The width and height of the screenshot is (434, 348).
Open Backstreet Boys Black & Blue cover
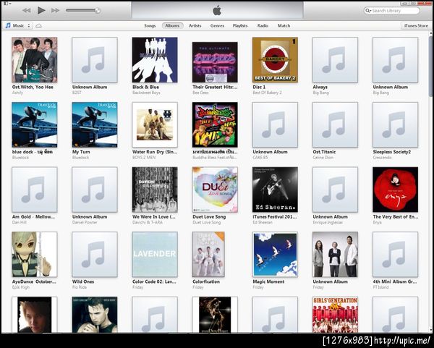(x=155, y=60)
